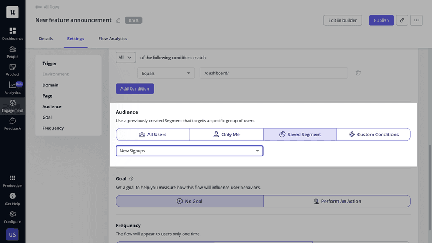
Task: Jump to Domain settings section
Action: 50,85
